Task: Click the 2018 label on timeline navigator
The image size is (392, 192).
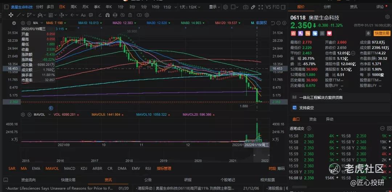Action: pos(129,161)
